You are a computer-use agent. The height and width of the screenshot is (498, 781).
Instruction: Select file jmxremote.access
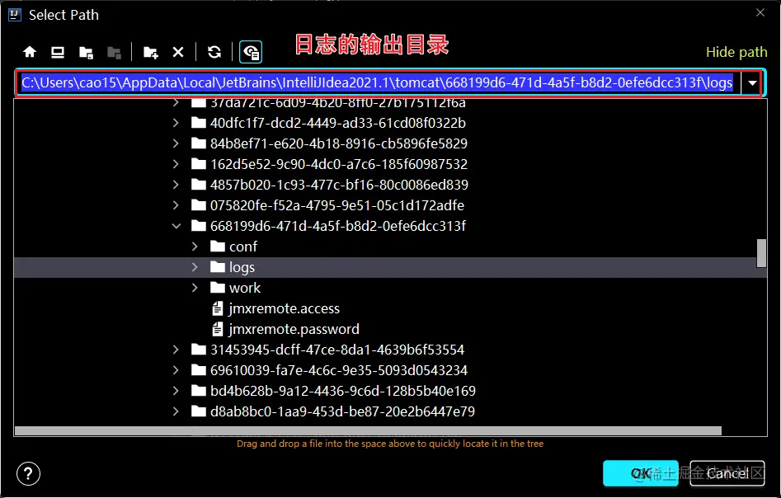click(x=284, y=308)
